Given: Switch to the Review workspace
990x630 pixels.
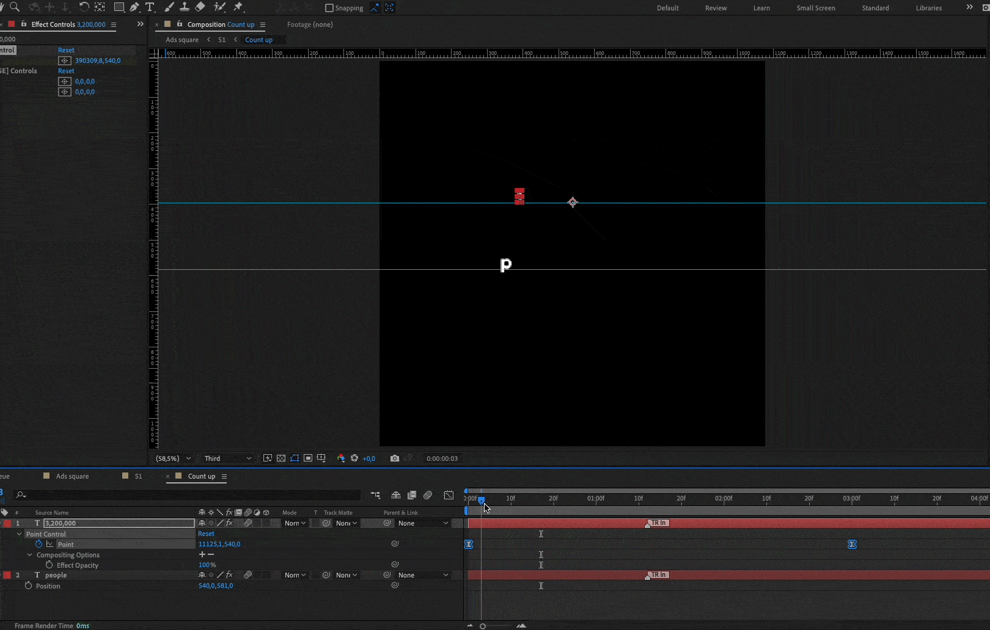Looking at the screenshot, I should point(716,8).
